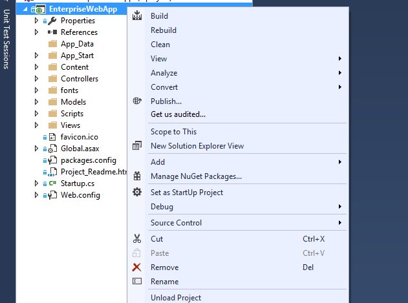408x303 pixels.
Task: Click the Properties wrench icon
Action: 52,21
